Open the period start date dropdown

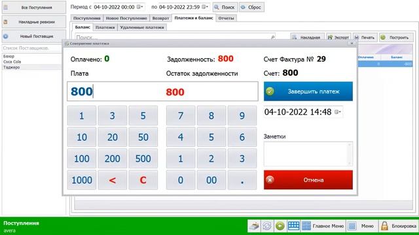click(140, 7)
